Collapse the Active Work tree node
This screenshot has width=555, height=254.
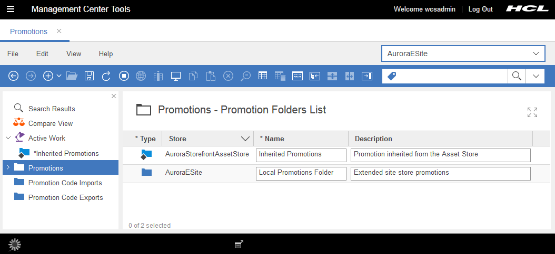pyautogui.click(x=8, y=138)
